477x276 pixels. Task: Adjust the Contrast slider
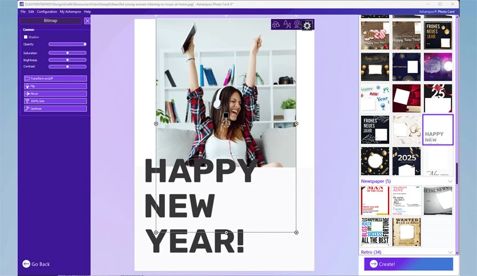(x=67, y=67)
